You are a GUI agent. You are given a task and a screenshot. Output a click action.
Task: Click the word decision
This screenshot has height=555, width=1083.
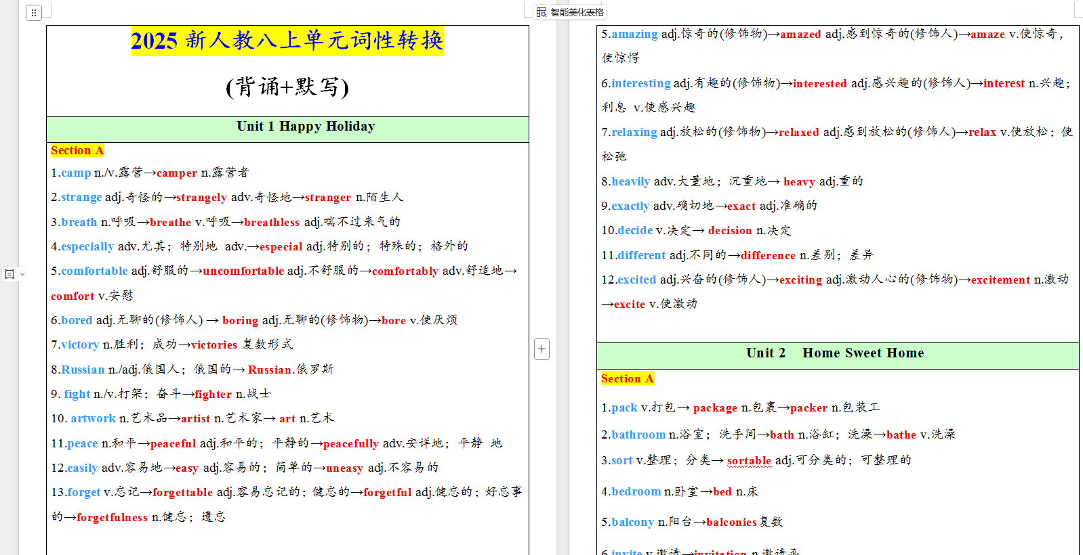(730, 231)
